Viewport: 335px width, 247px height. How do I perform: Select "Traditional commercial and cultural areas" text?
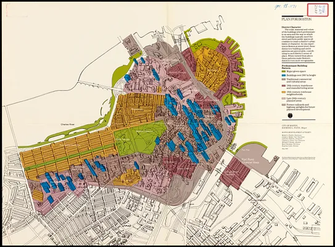[x=299, y=80]
